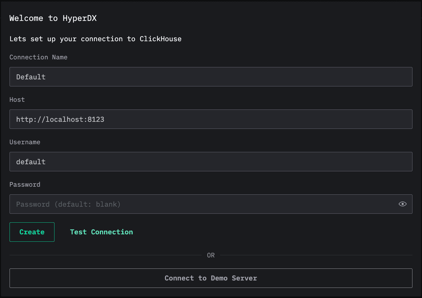Click the Connection Name label
The width and height of the screenshot is (422, 298).
tap(38, 57)
